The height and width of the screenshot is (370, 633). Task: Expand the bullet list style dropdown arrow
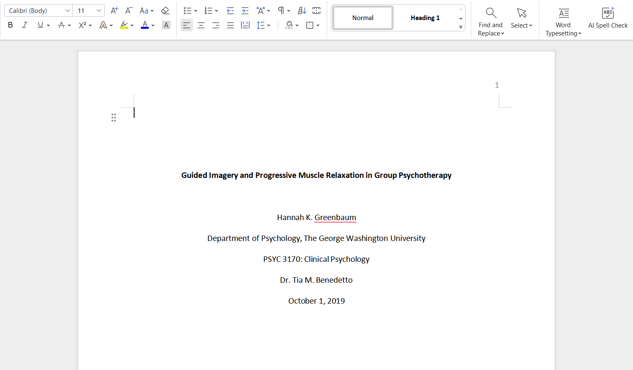(x=196, y=11)
